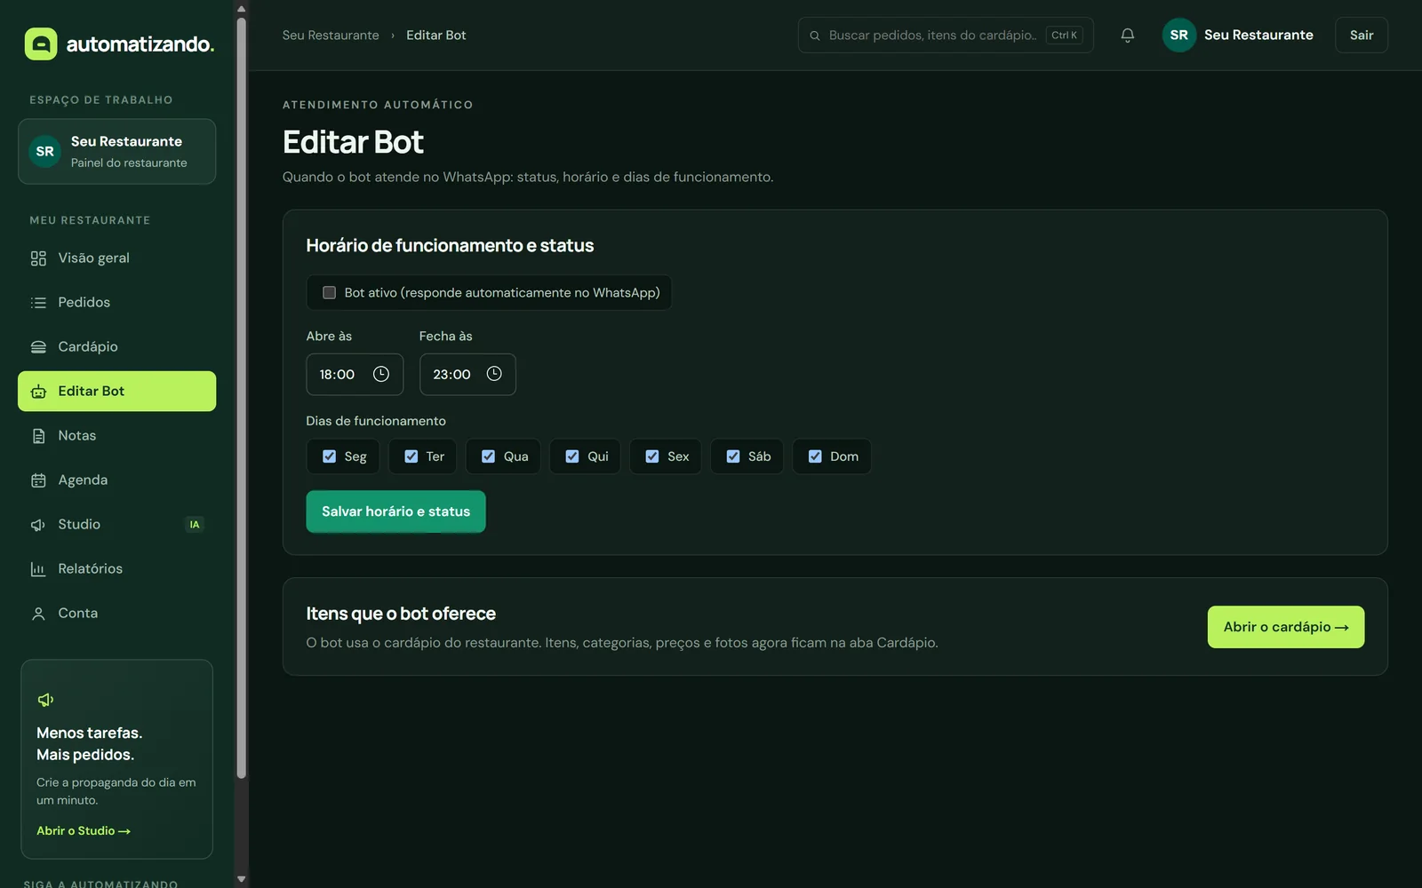This screenshot has width=1422, height=888.
Task: Click the Ctrl K shortcut badge
Action: [1064, 36]
